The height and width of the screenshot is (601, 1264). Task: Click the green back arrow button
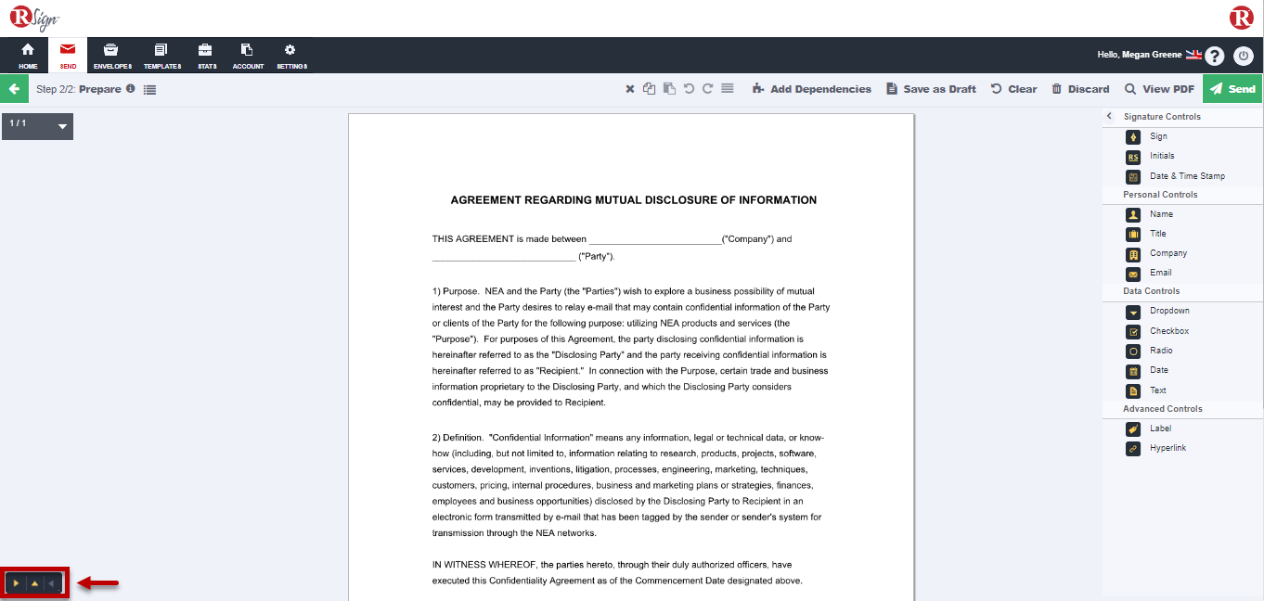(x=14, y=89)
